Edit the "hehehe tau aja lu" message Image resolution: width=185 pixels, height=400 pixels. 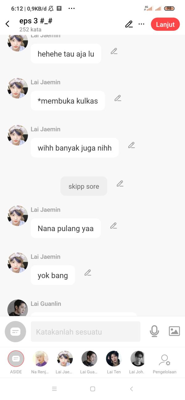click(114, 51)
